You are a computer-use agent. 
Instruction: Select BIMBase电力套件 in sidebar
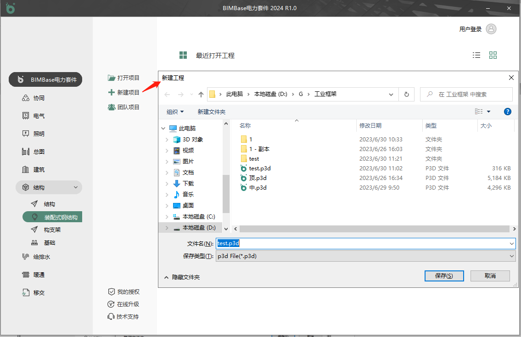click(x=45, y=79)
